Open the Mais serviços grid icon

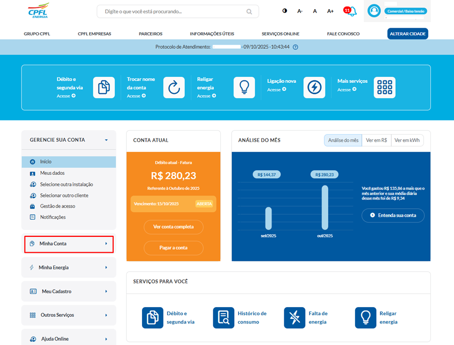pos(384,88)
